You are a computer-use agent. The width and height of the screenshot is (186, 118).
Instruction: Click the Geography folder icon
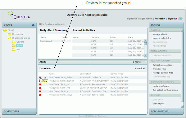(9, 34)
